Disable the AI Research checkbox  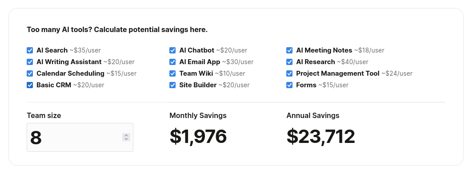[x=289, y=62]
